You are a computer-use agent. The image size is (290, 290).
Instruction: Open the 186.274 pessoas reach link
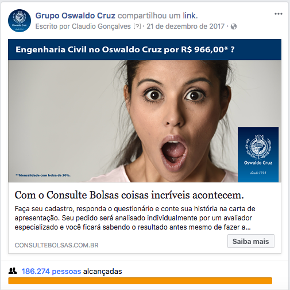click(51, 271)
